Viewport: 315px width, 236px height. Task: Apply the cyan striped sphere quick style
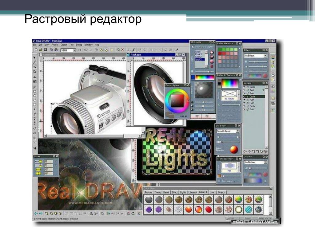click(x=248, y=210)
